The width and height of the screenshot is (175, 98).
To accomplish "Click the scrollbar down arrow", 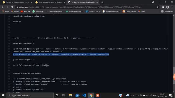I will coord(174,91).
